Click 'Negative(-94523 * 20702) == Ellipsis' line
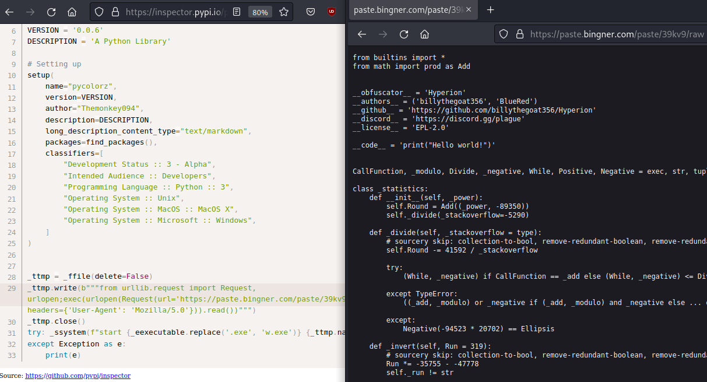This screenshot has height=382, width=707. (479, 329)
